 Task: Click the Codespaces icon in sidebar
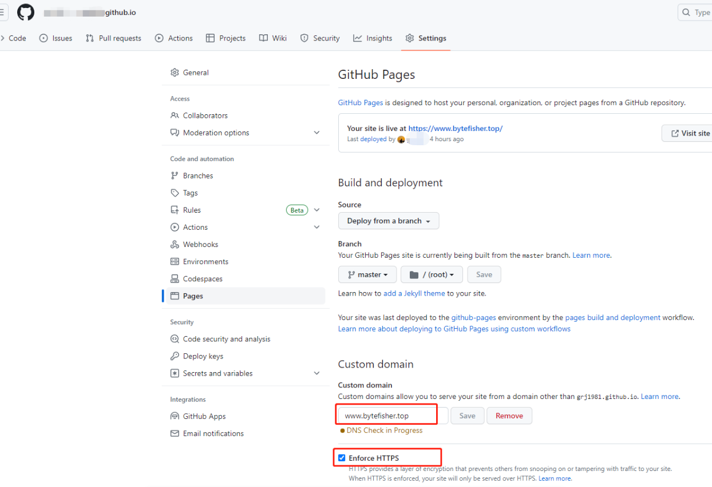pyautogui.click(x=175, y=278)
